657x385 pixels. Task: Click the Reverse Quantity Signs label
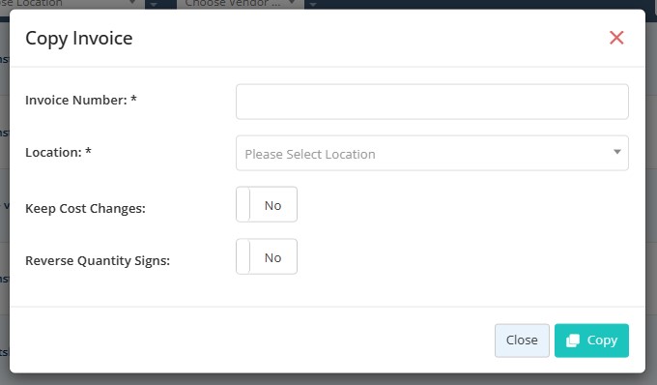point(98,260)
